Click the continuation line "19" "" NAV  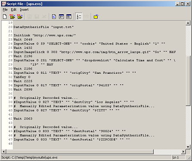coord(42,64)
